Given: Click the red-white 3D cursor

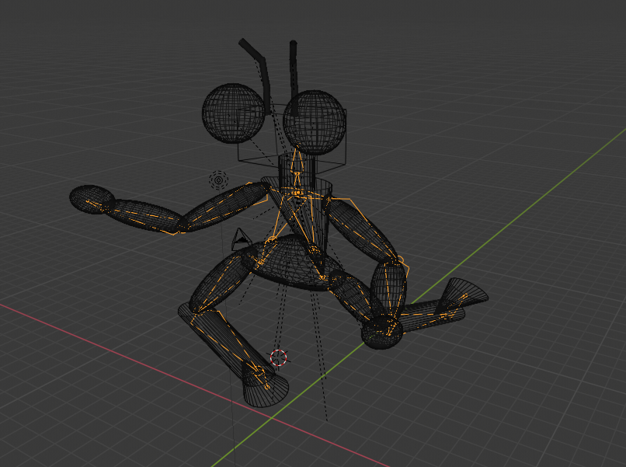Looking at the screenshot, I should (x=278, y=357).
